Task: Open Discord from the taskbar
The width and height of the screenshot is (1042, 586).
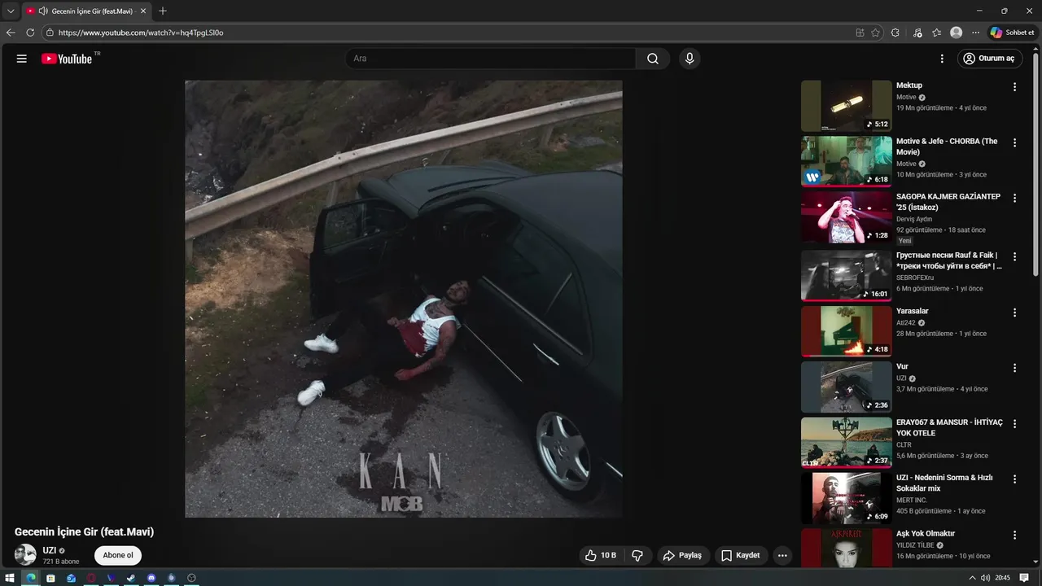Action: (x=151, y=578)
